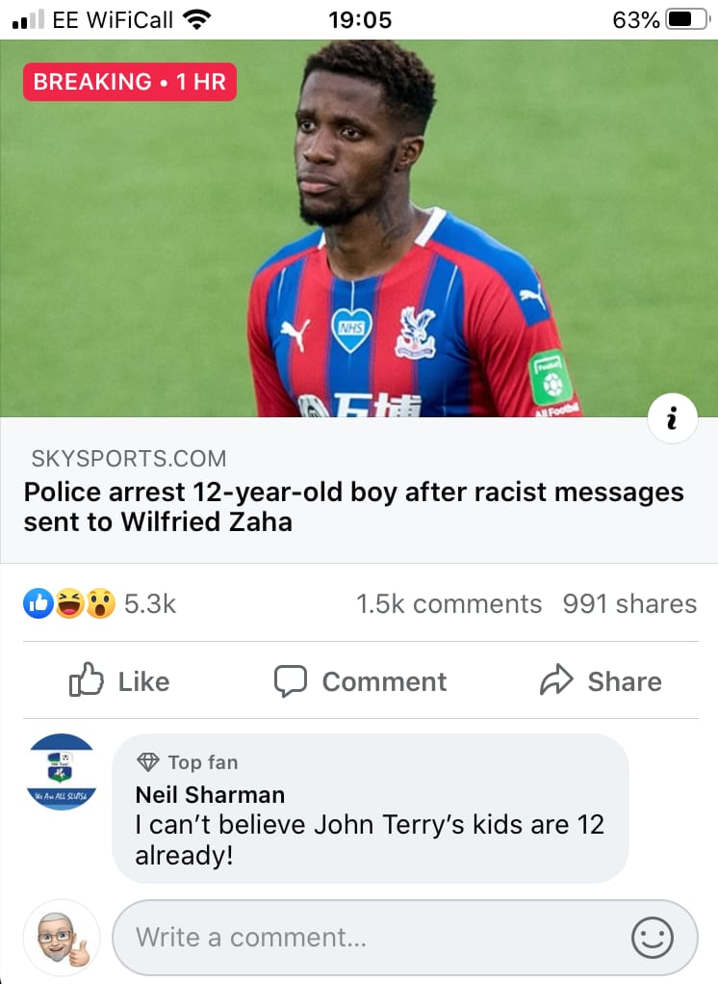The height and width of the screenshot is (984, 718).
Task: Tap the info icon on article image
Action: pos(672,418)
